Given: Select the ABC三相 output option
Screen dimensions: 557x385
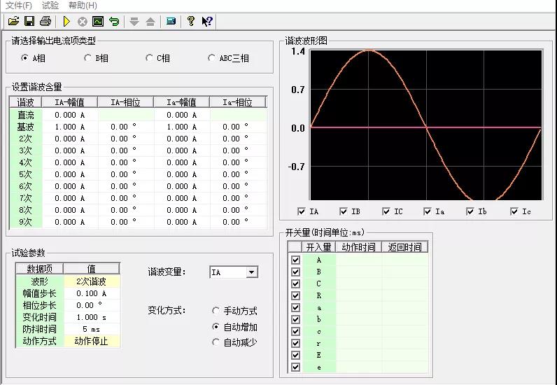Looking at the screenshot, I should pyautogui.click(x=212, y=58).
